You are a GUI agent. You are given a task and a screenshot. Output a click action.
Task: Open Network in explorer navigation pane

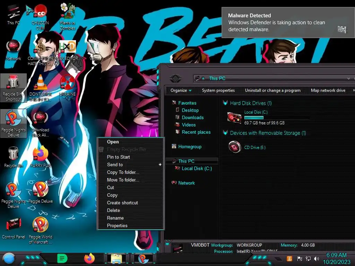click(x=186, y=183)
